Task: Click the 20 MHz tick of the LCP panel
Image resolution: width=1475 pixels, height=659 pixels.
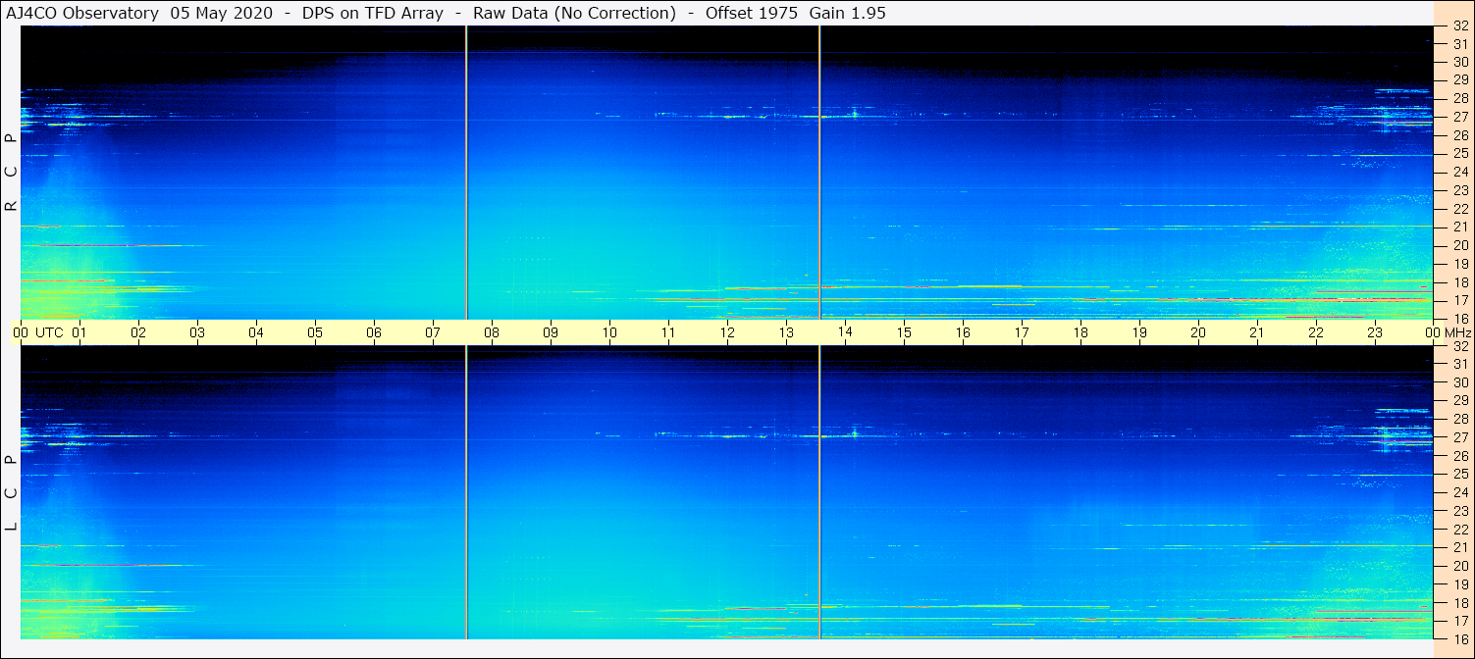Action: point(1460,566)
